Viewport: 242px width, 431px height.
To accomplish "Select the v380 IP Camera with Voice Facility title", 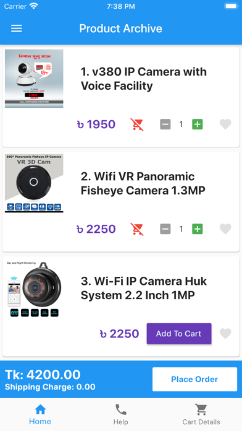I will click(x=144, y=79).
